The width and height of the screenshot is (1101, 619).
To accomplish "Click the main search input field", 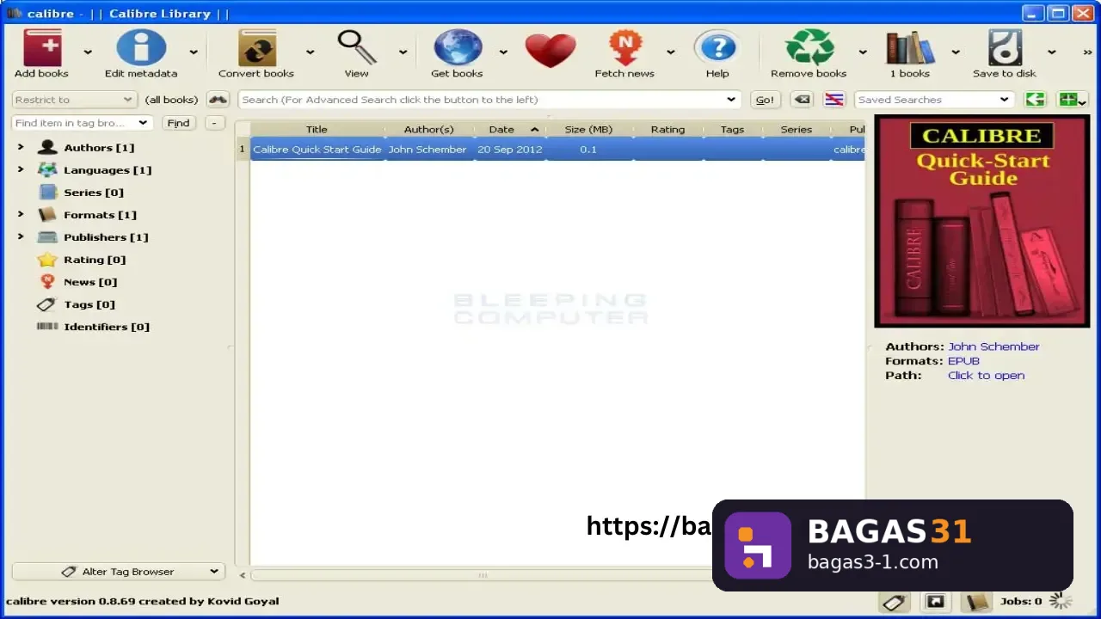I will [489, 100].
